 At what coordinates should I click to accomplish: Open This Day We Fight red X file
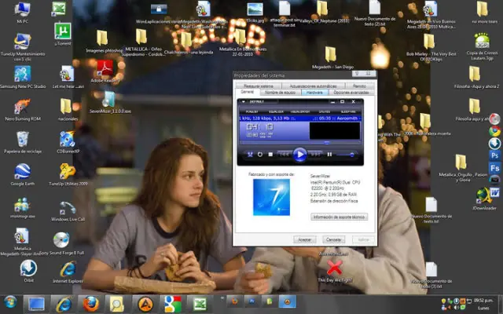pyautogui.click(x=335, y=268)
